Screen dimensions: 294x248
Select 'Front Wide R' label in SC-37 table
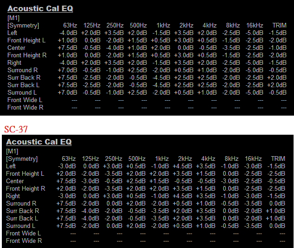pos(24,241)
